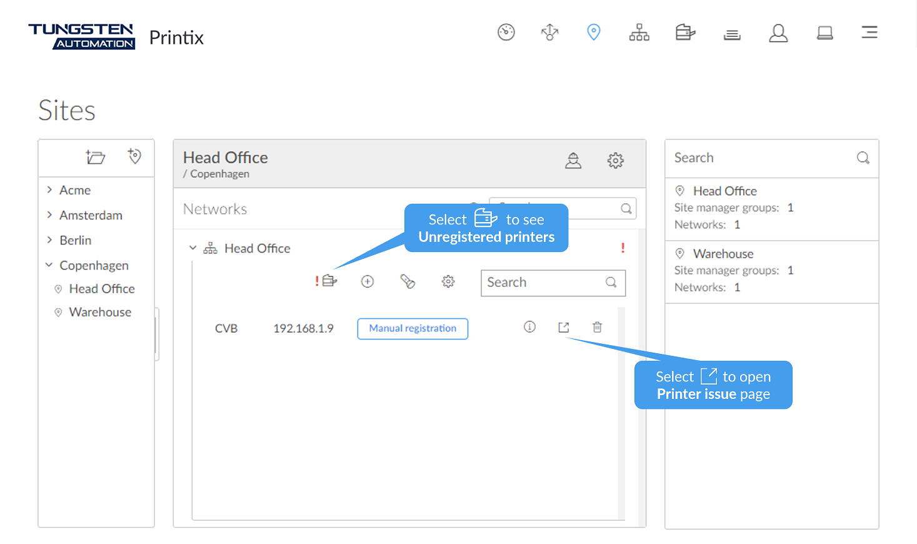Collapse the Head Office network
This screenshot has width=917, height=544.
tap(193, 248)
